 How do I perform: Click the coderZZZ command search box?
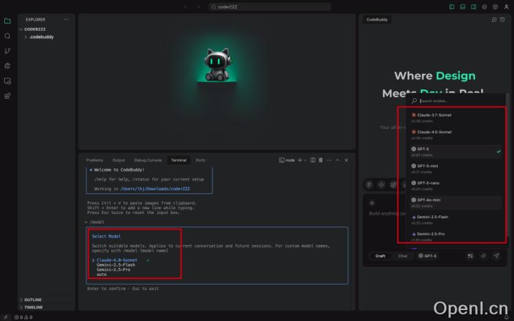tap(270, 7)
